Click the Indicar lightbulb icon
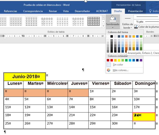This screenshot has width=159, height=135. point(150,11)
